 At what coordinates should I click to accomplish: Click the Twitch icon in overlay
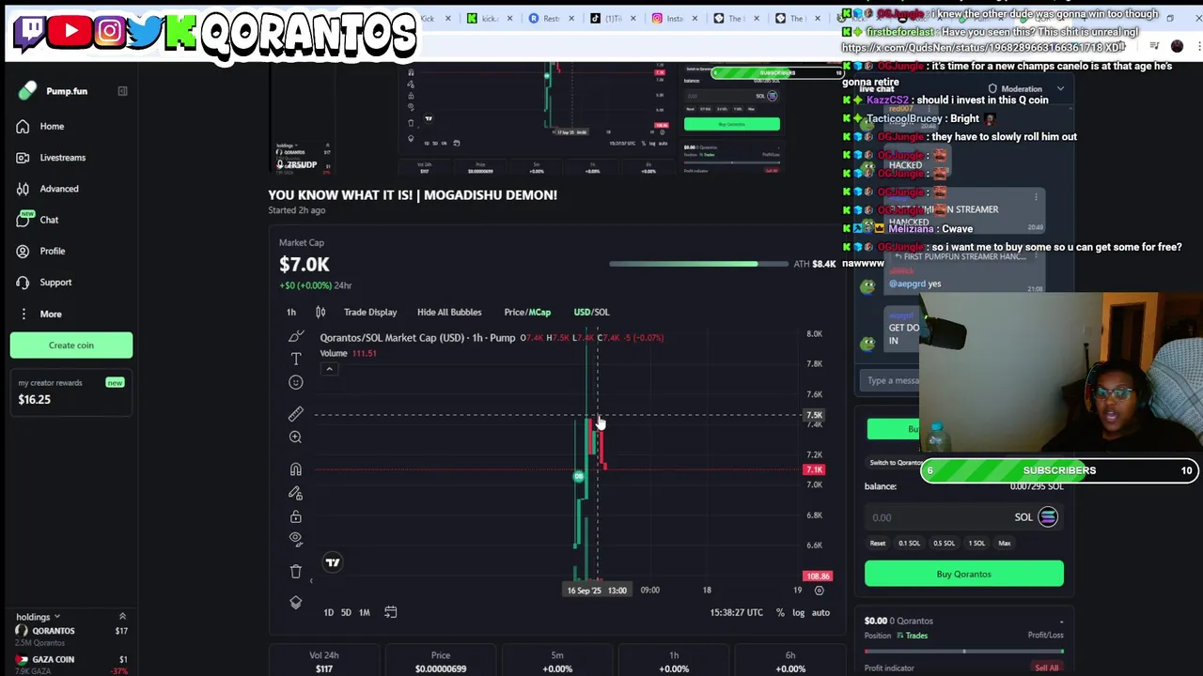[x=31, y=31]
